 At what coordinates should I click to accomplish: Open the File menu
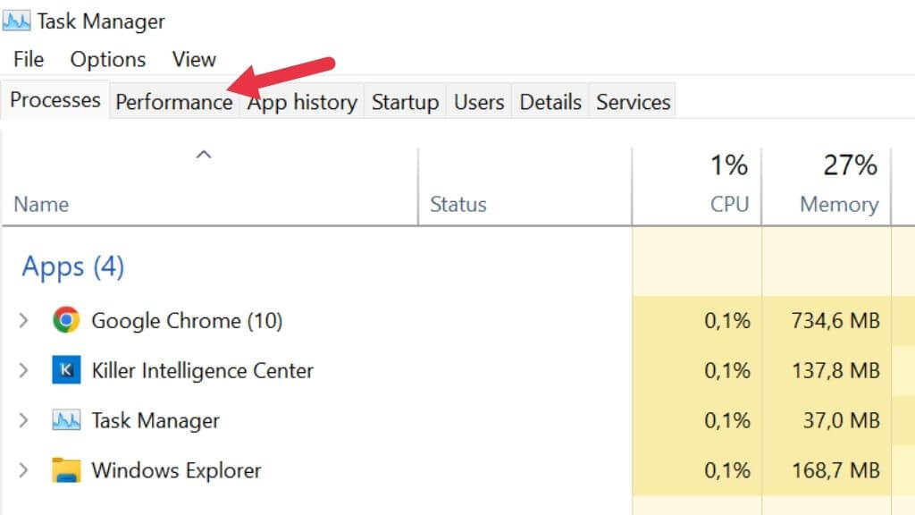tap(29, 60)
